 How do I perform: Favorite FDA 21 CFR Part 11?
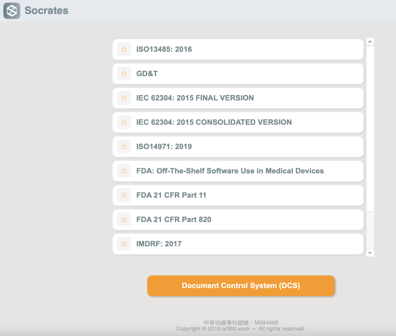click(124, 195)
